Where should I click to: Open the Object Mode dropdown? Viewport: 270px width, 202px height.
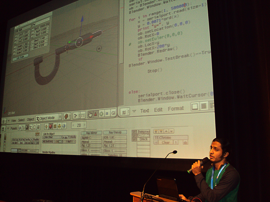(48, 118)
